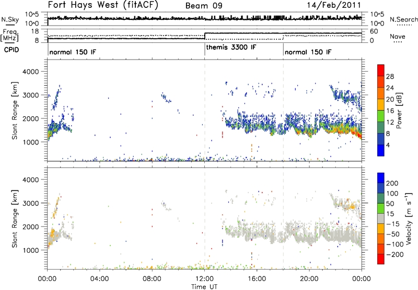This screenshot has height=290, width=418.
Task: Click the "4000" tick of the power panel
Action: pos(30,72)
